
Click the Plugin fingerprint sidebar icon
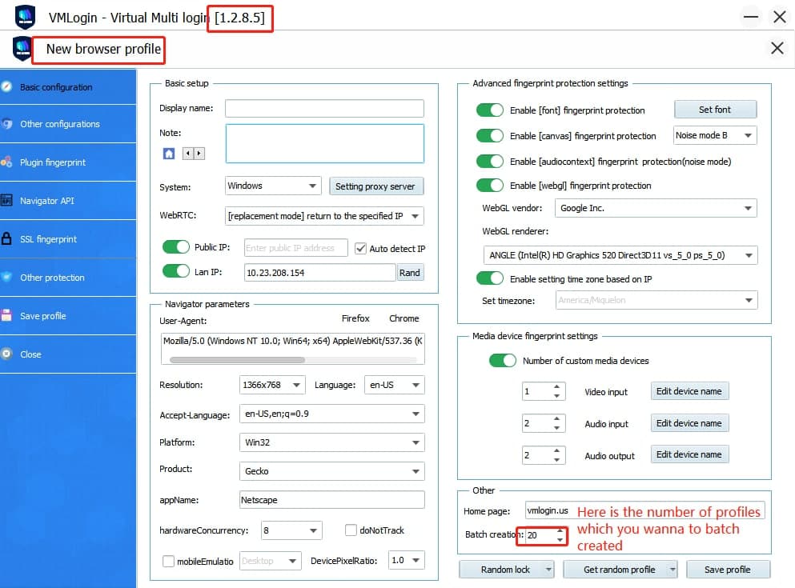pos(6,162)
